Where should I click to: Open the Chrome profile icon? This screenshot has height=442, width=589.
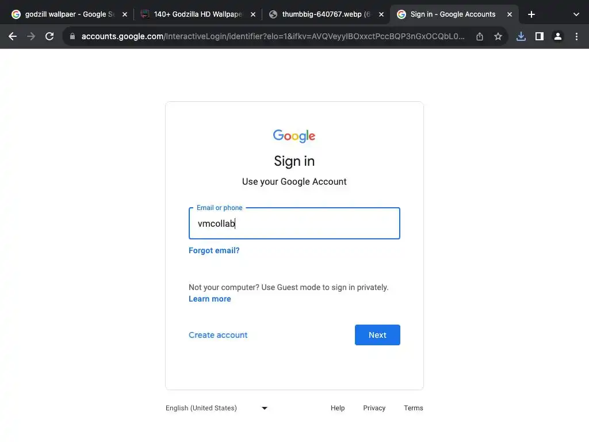pos(558,36)
